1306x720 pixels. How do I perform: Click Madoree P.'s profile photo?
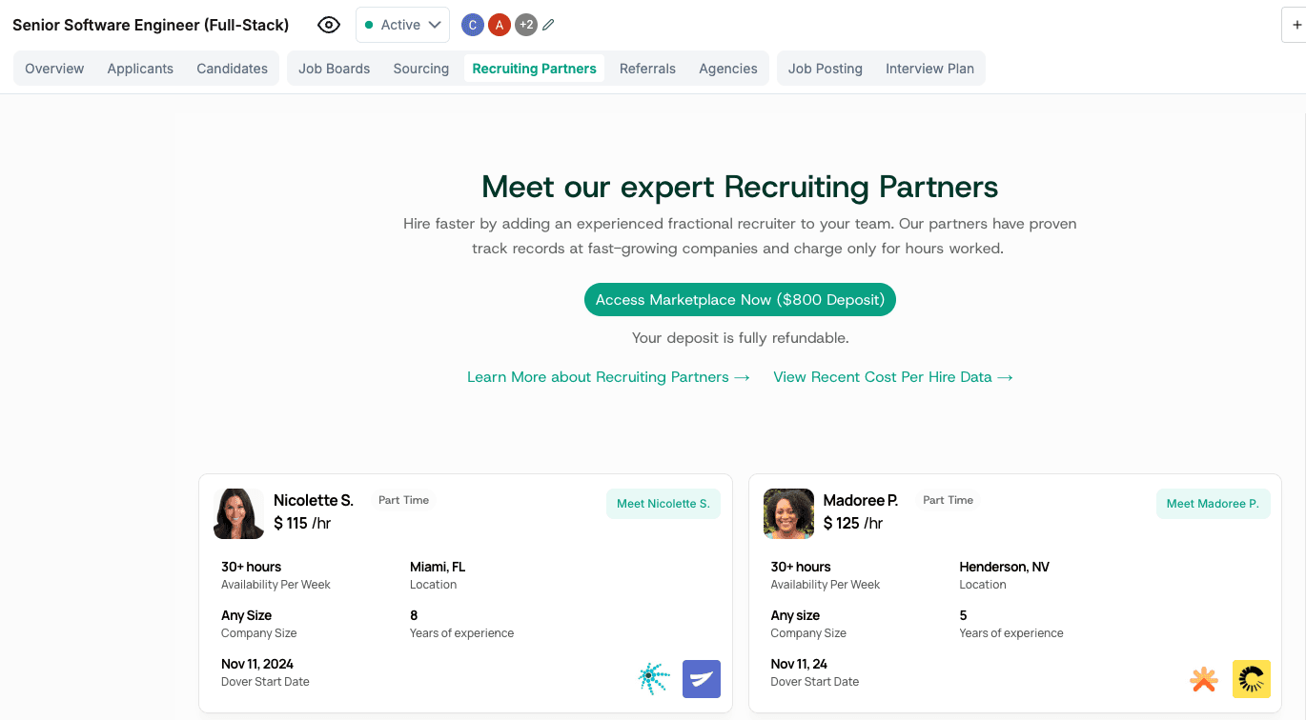coord(788,513)
